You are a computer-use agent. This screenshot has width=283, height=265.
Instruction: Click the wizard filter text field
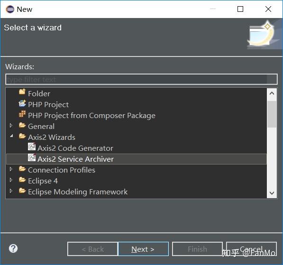[141, 79]
